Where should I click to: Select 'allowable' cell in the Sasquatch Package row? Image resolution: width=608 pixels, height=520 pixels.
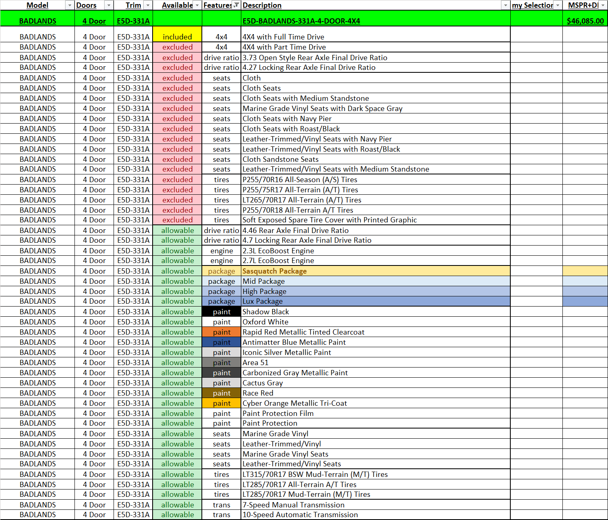click(177, 271)
